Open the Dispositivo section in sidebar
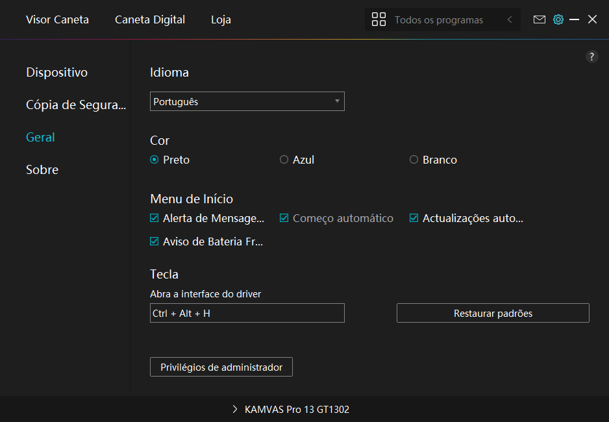 56,72
